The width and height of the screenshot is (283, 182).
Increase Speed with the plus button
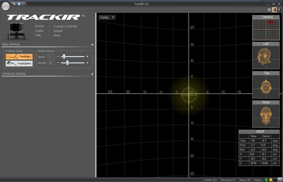87,56
